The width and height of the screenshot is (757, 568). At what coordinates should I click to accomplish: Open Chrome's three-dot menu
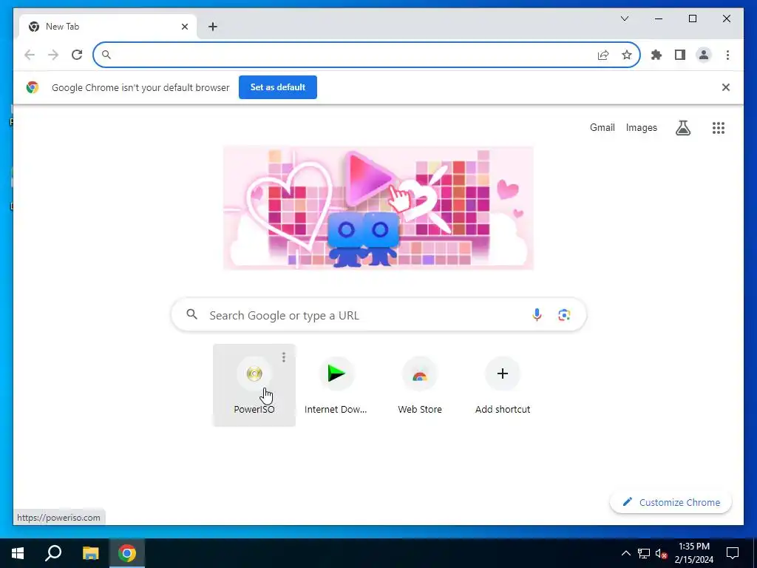(727, 55)
